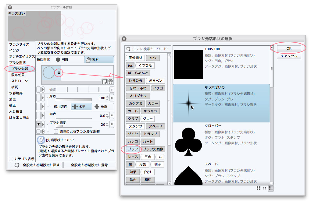Viewport: 311px width, 201px height.
Task: Open ブラシ濃度 dynamics settings button
Action: [x=112, y=124]
